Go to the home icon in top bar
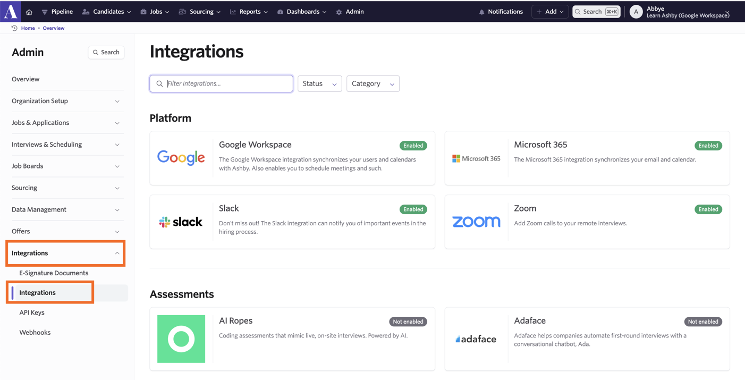Screen dimensions: 745x380 pos(29,12)
